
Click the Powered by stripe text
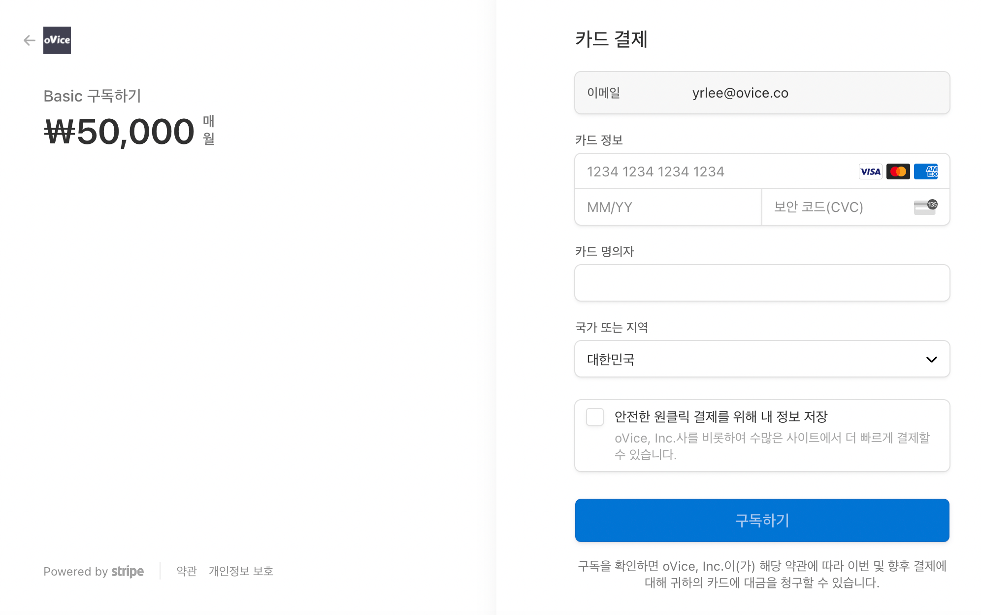94,571
